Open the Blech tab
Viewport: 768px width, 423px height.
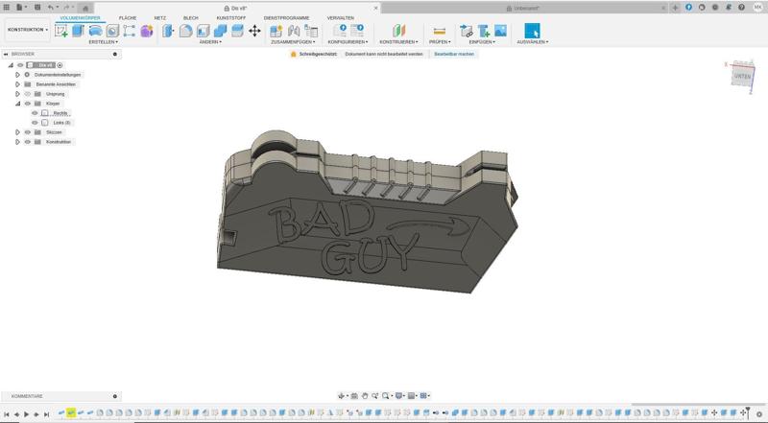[x=190, y=18]
